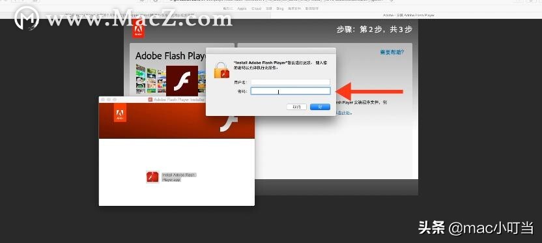The width and height of the screenshot is (542, 243).
Task: Open the 需要帮助? help link
Action: pos(392,52)
